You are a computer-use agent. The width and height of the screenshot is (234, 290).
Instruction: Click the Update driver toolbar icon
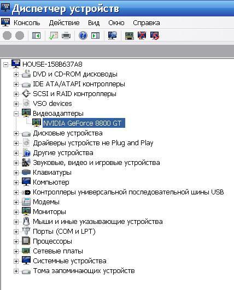(x=130, y=35)
